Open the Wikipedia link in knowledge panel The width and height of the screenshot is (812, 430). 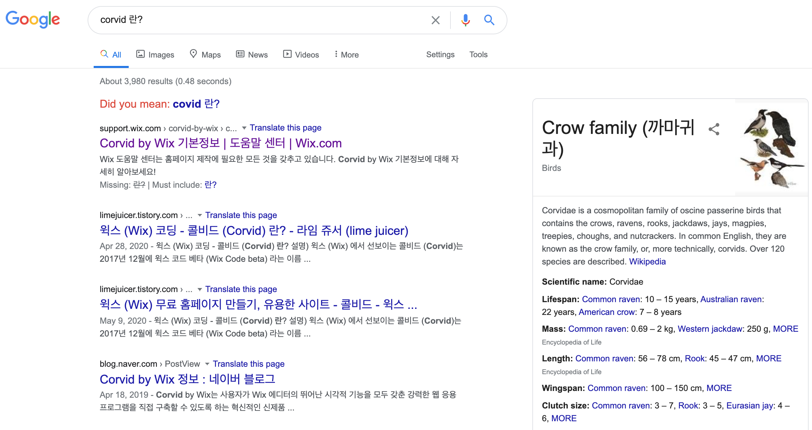pyautogui.click(x=647, y=261)
